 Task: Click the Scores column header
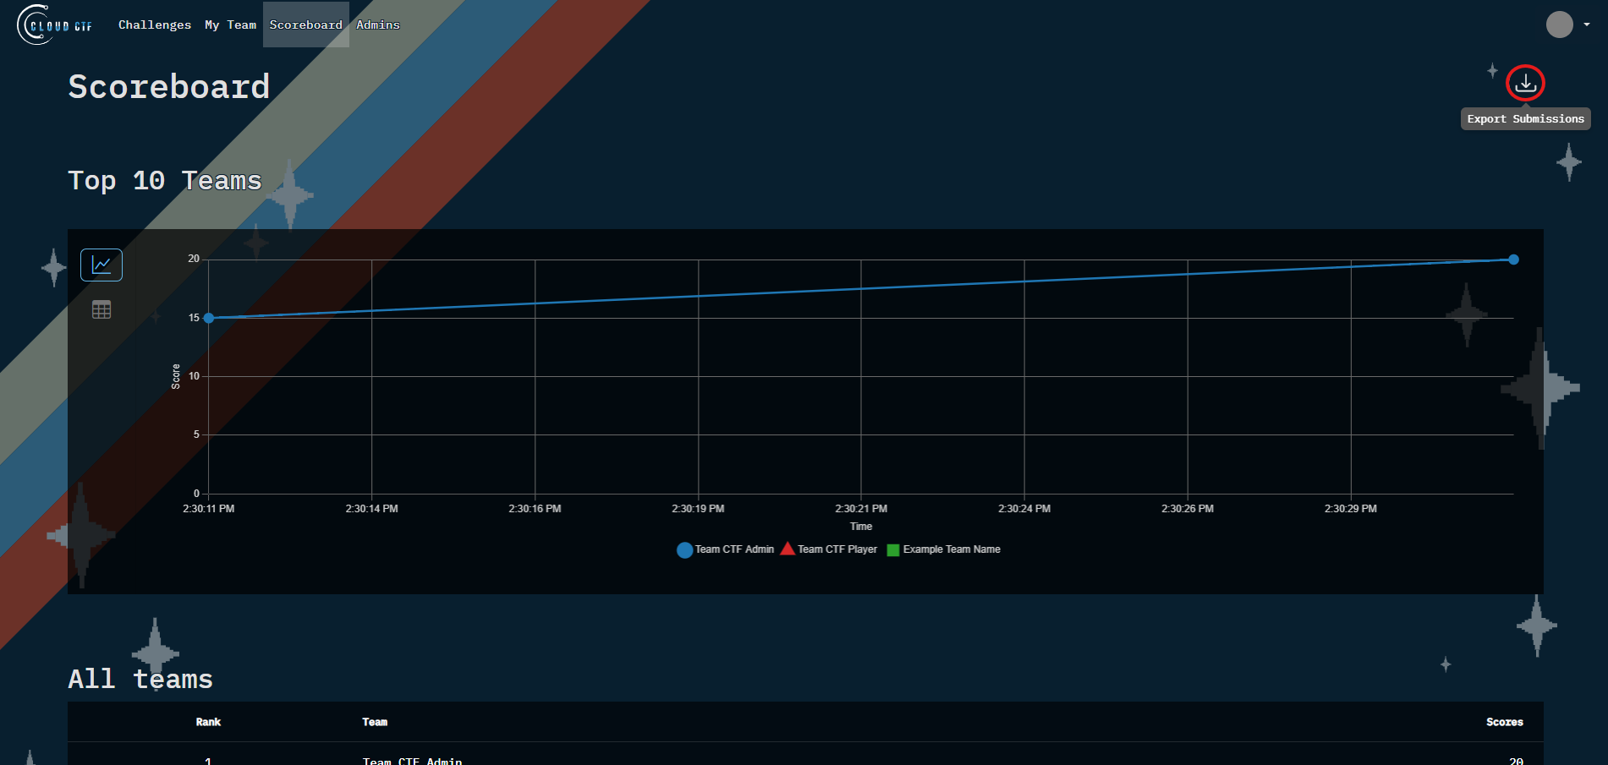point(1504,722)
